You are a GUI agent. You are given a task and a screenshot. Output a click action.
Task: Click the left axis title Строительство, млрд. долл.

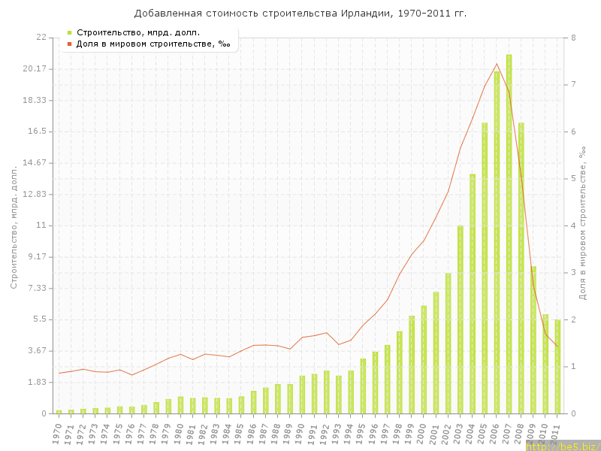click(14, 225)
